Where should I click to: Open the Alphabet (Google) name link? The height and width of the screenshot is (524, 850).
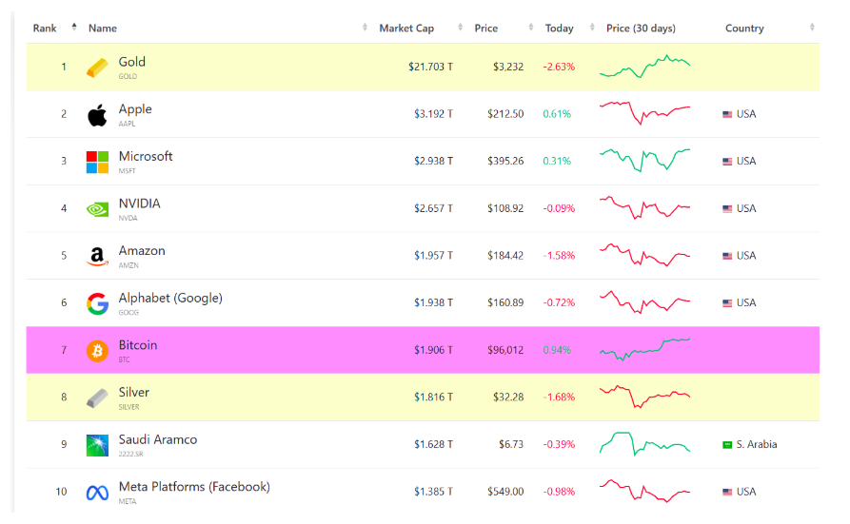tap(170, 298)
